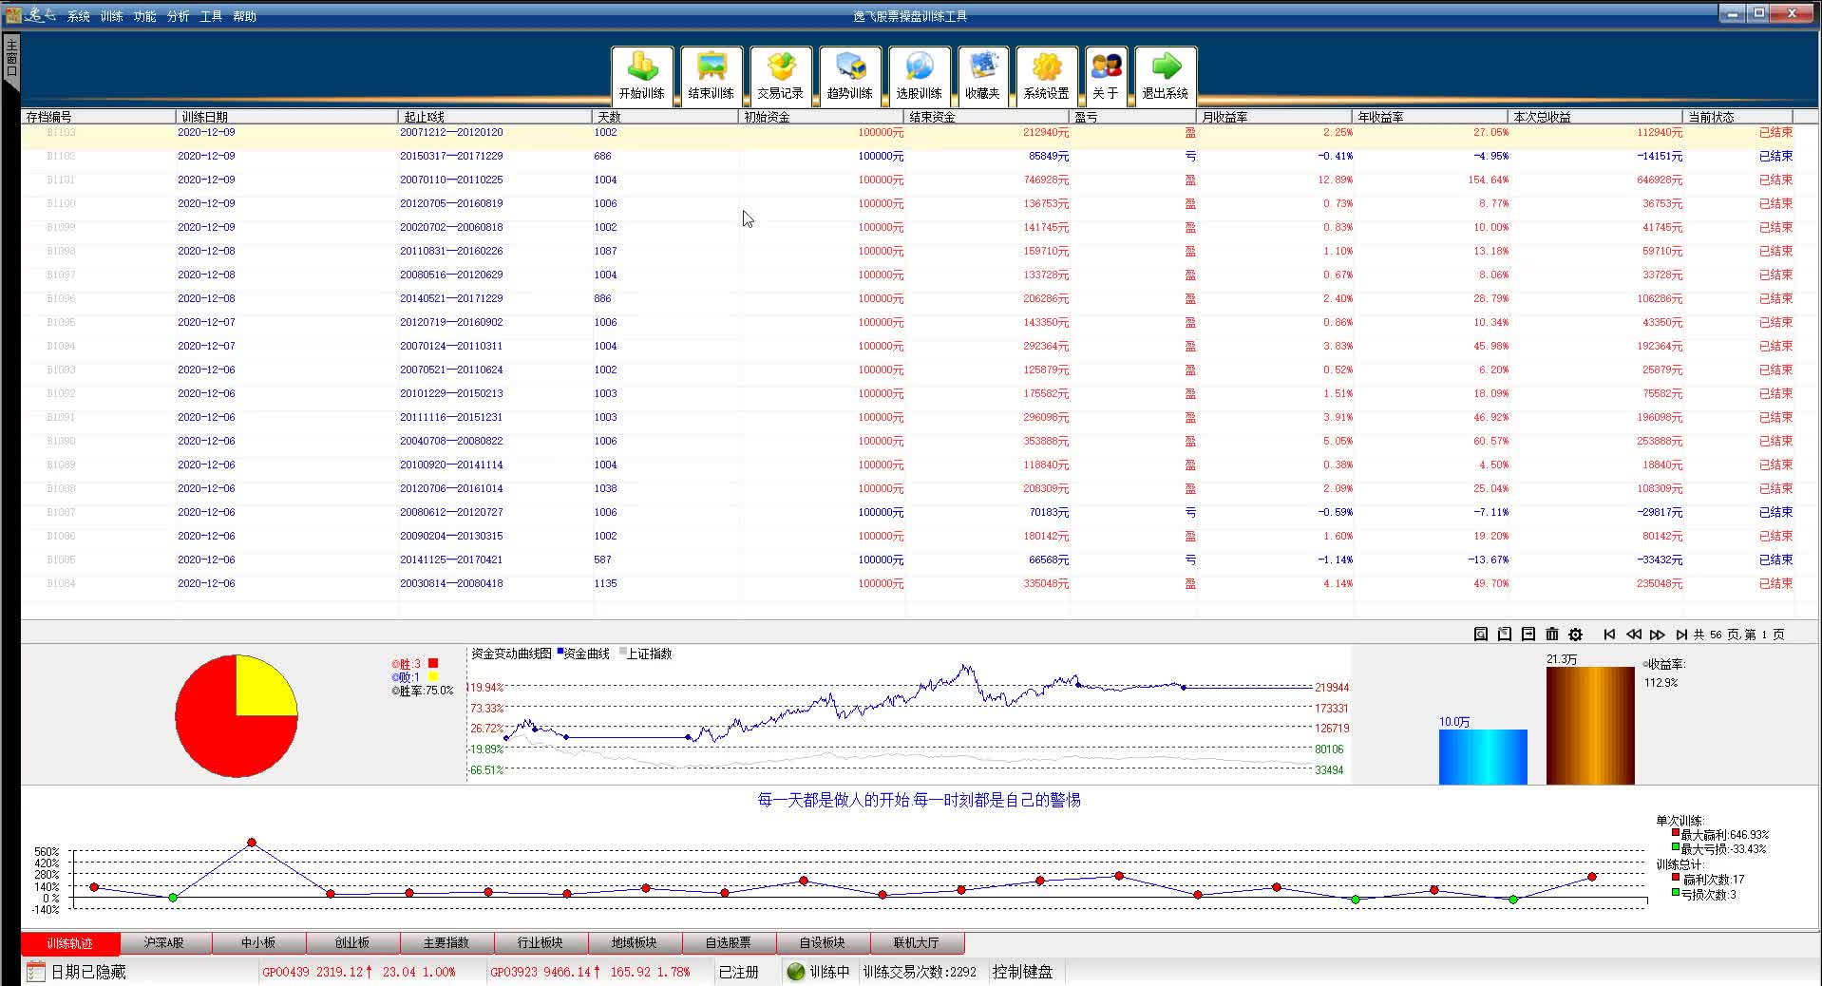Screen dimensions: 1822x986
Task: Open the 分析 menu
Action: click(x=179, y=16)
